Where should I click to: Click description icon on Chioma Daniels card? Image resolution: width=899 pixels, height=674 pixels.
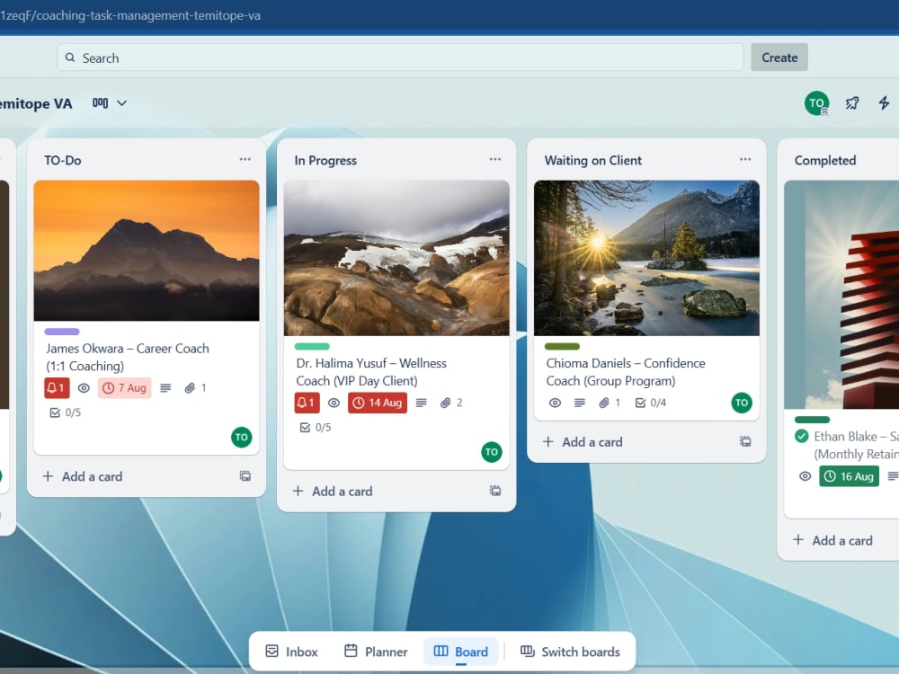(580, 403)
